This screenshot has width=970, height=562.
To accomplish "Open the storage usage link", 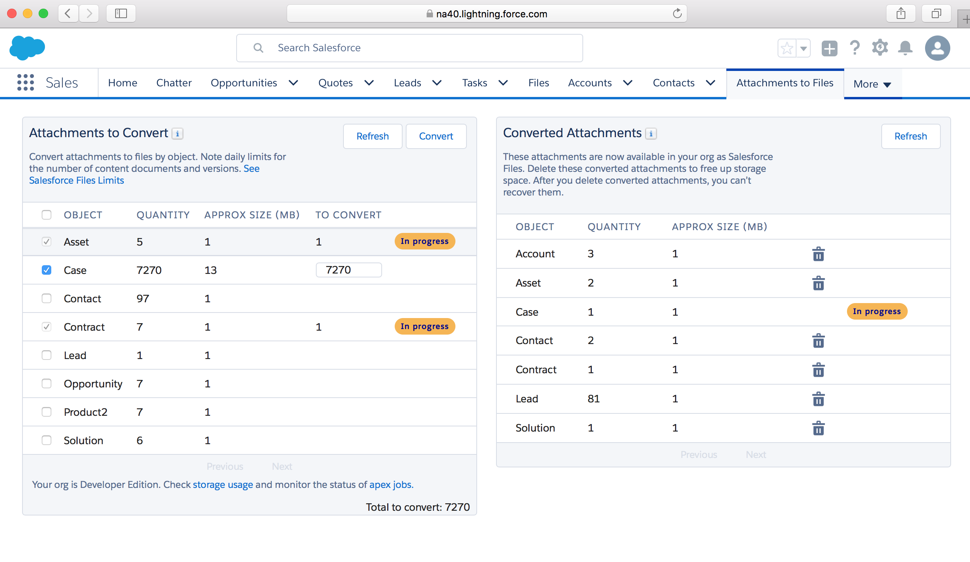I will [x=223, y=484].
